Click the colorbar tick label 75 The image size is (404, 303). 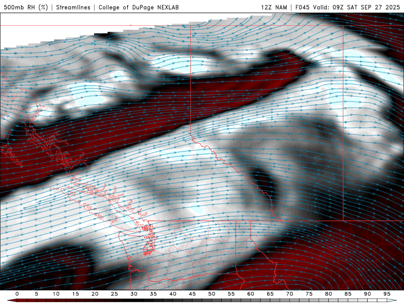(x=309, y=294)
